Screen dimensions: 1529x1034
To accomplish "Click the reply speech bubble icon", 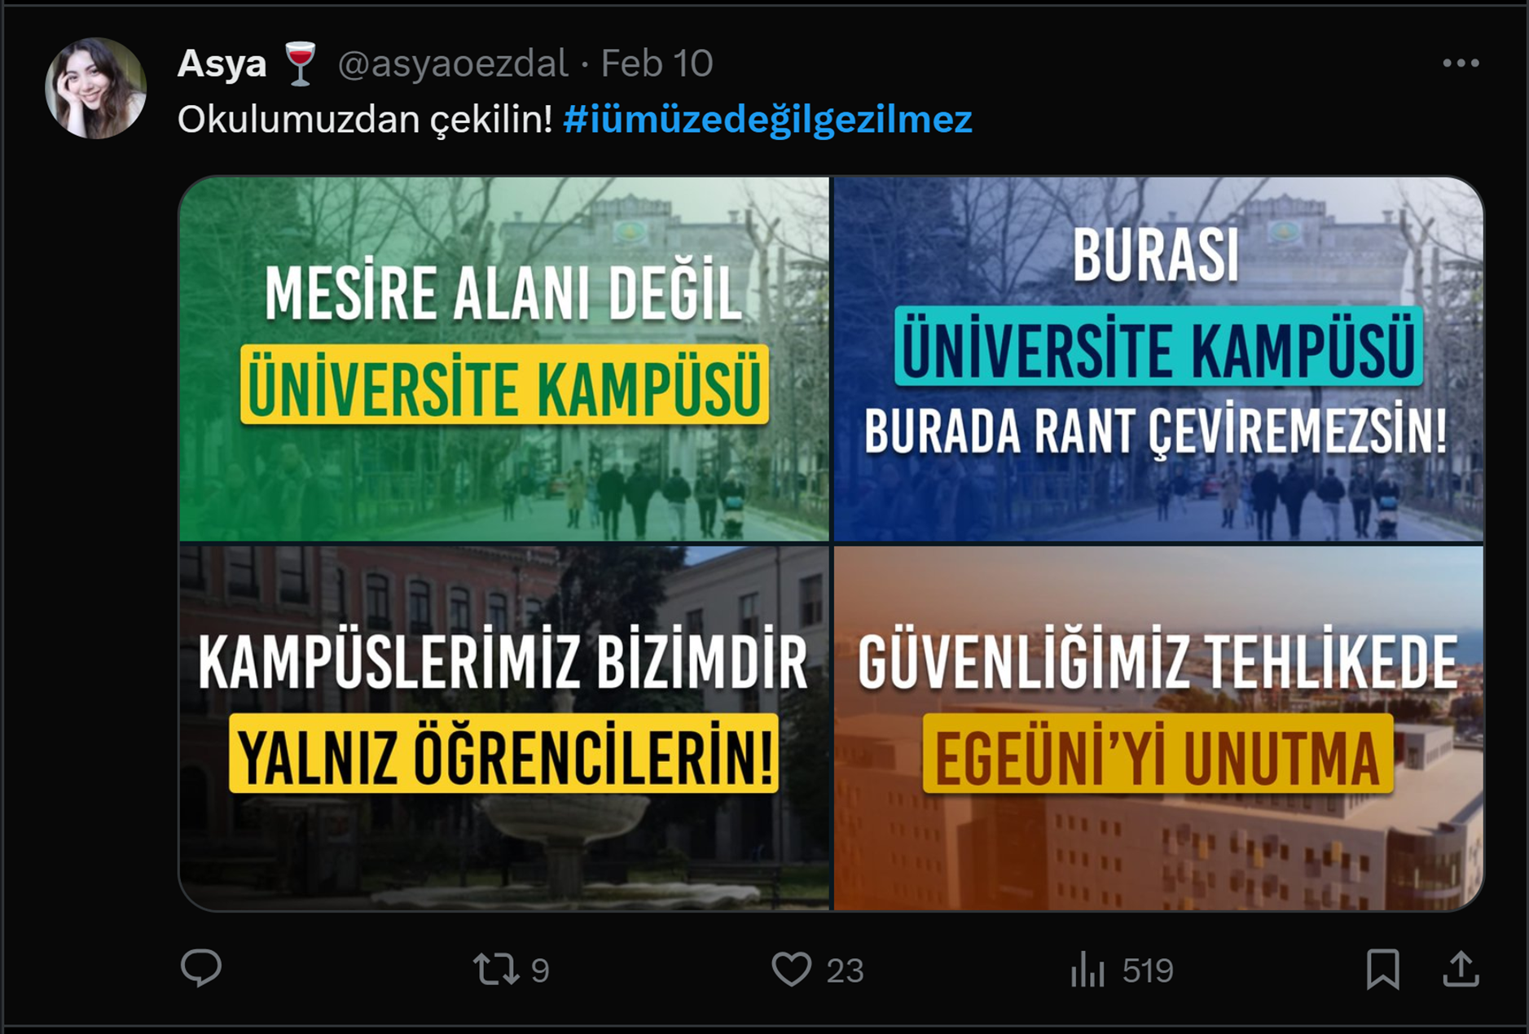I will pyautogui.click(x=200, y=968).
